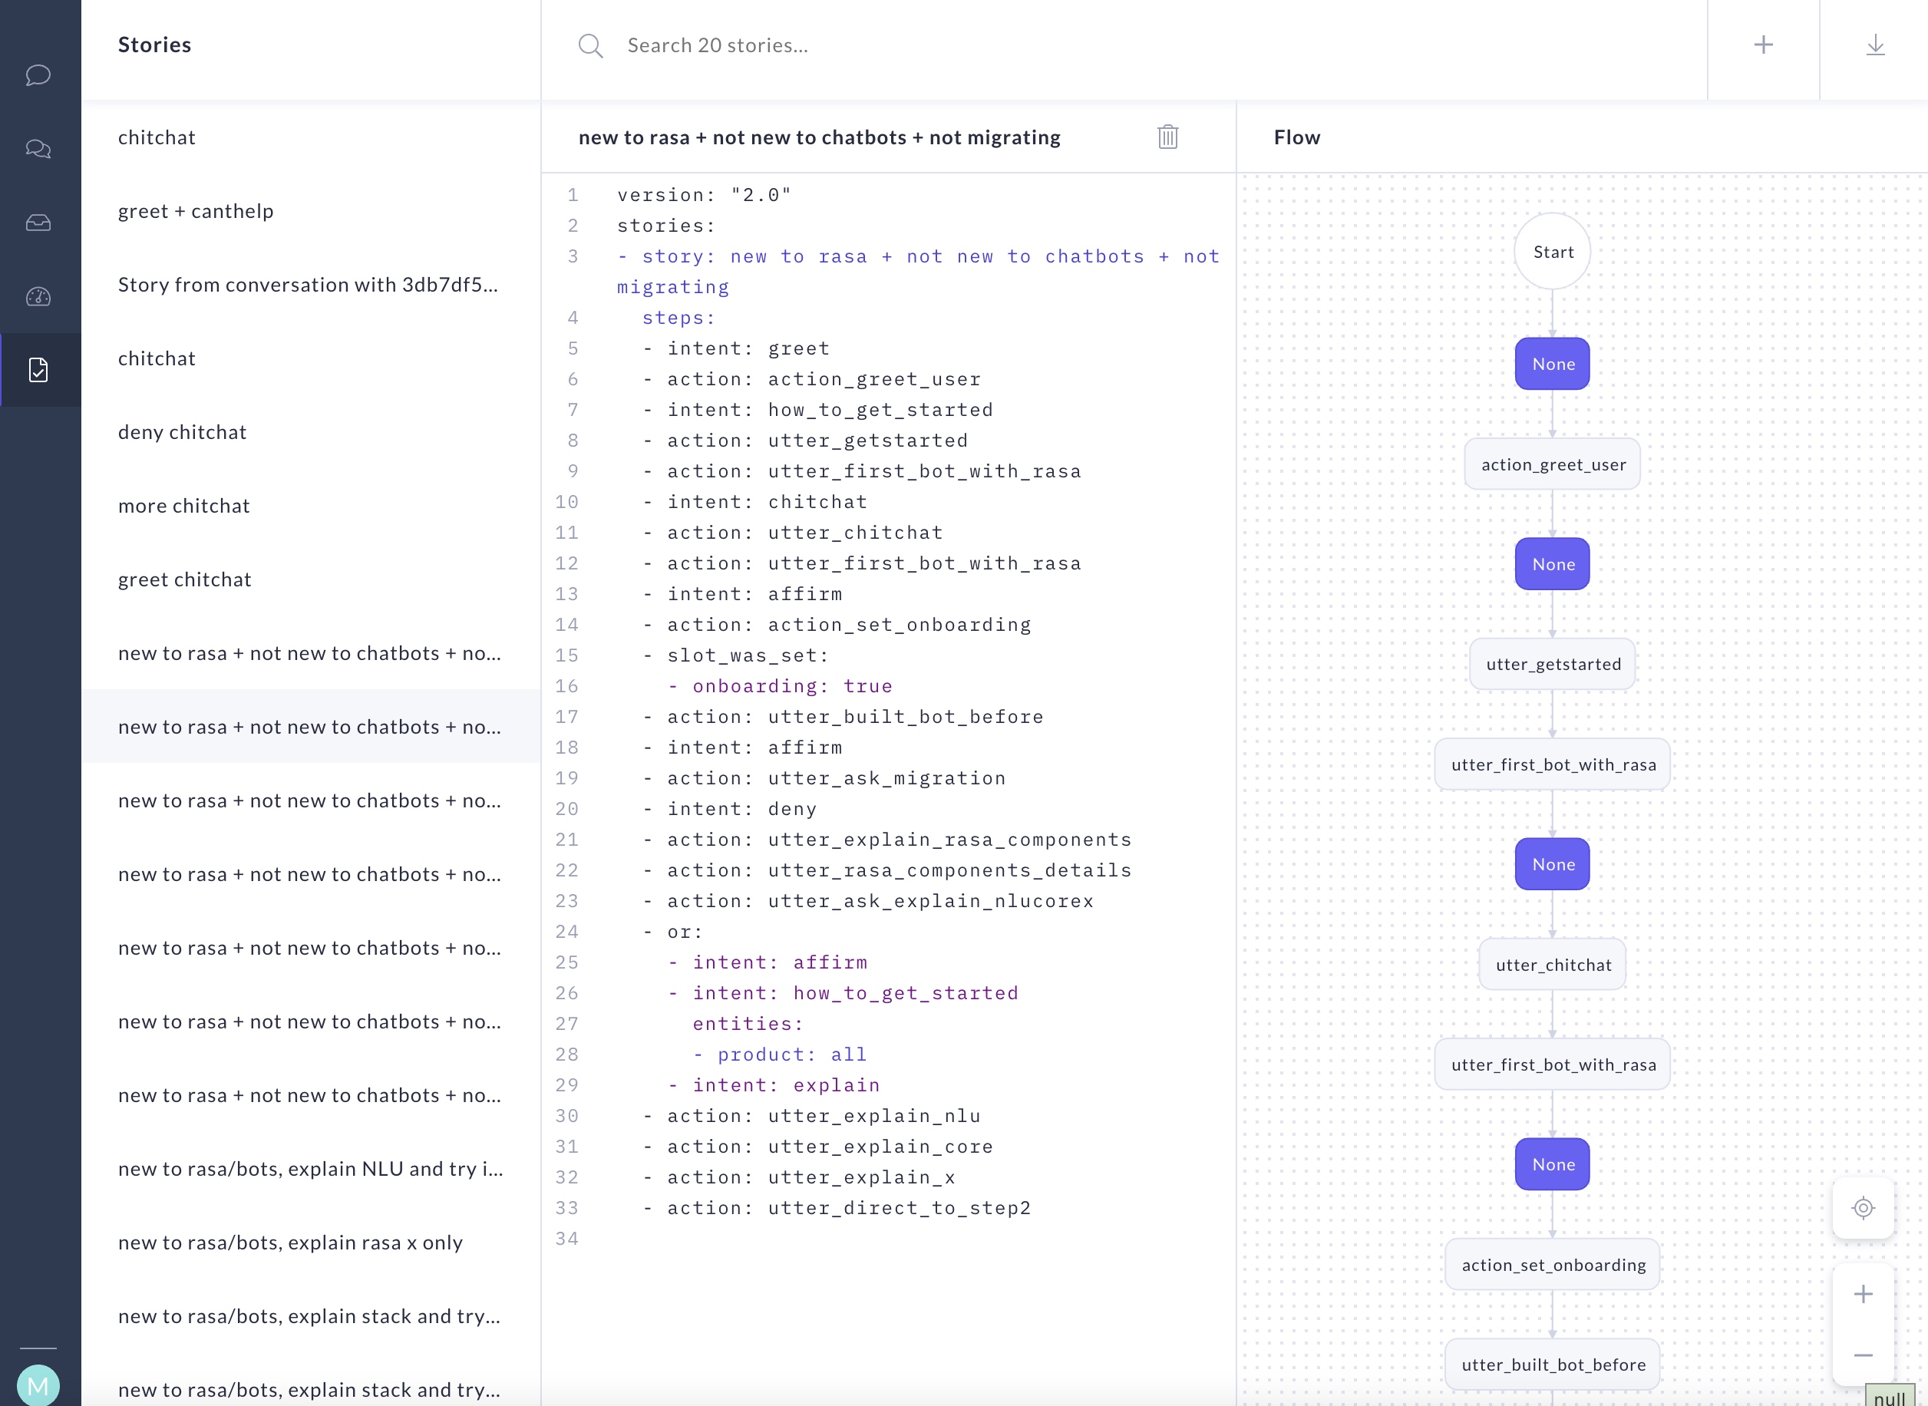Screen dimensions: 1928x1406
Task: Zoom in on the flow graph
Action: (1863, 1294)
